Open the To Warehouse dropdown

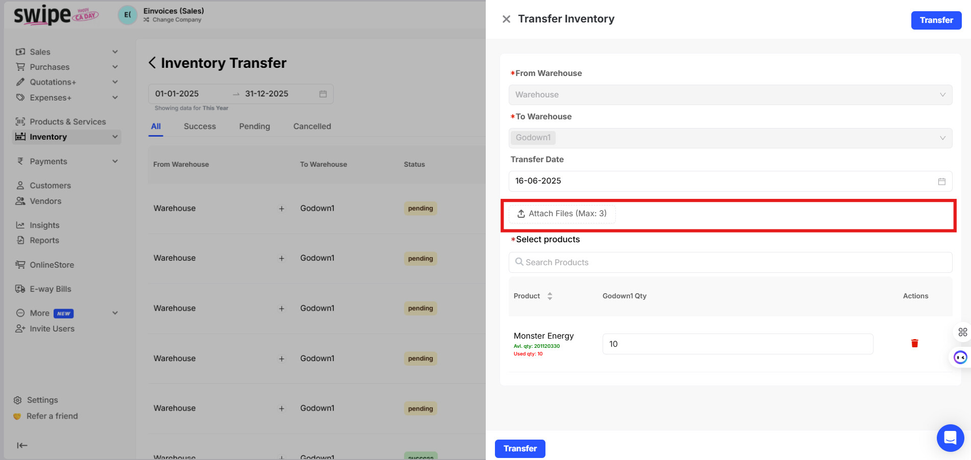coord(730,138)
